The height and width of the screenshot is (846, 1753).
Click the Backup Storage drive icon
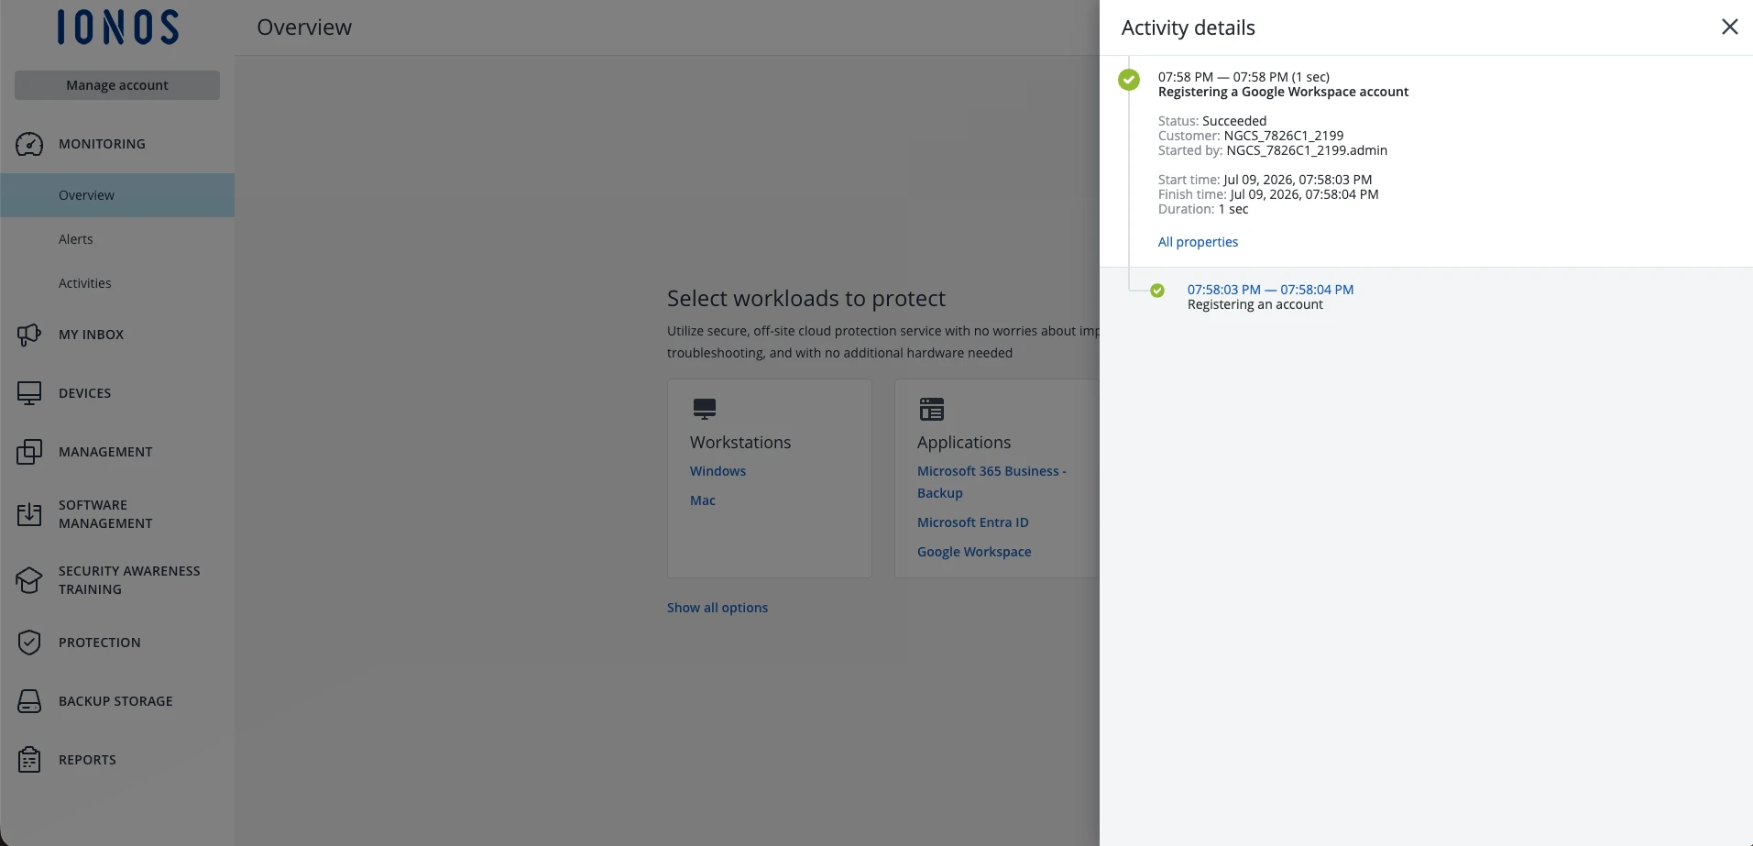[29, 701]
